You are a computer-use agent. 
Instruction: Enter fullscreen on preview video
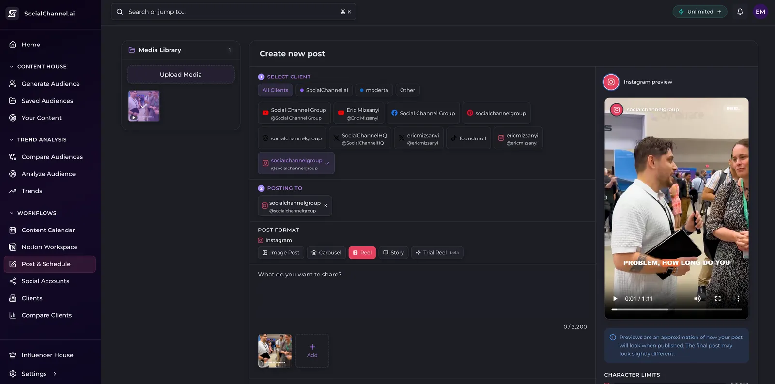(x=718, y=299)
